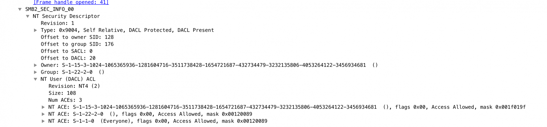Select the Num ACEs: 3 line

[65, 100]
